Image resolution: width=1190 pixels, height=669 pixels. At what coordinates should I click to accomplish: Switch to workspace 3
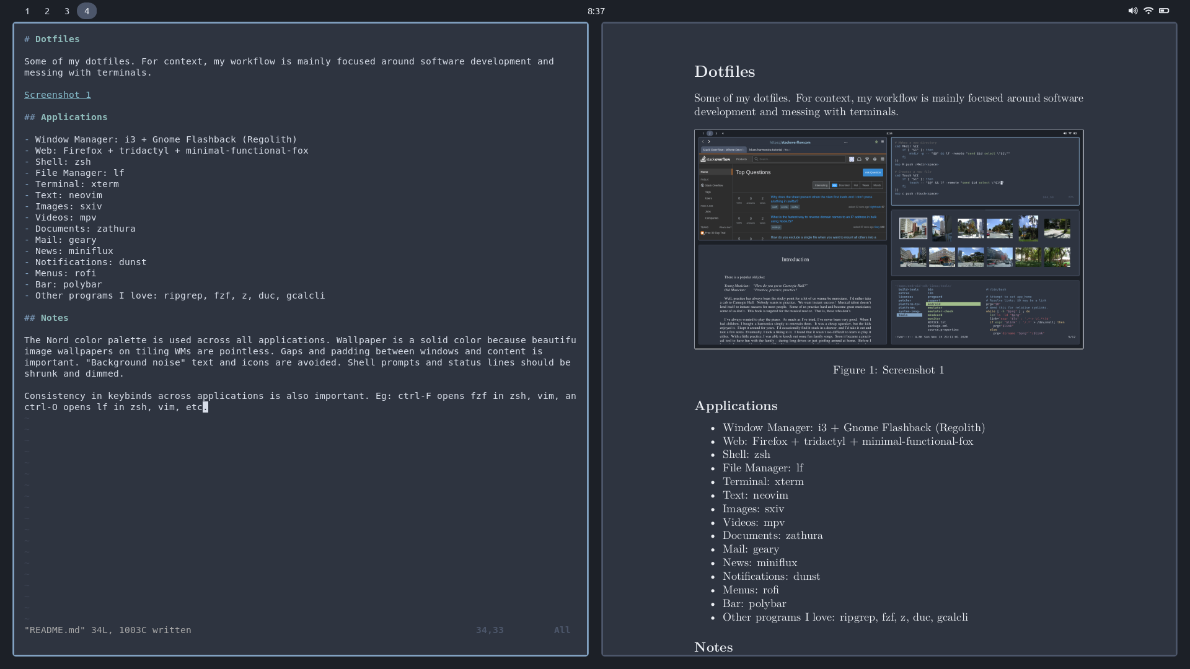(67, 11)
